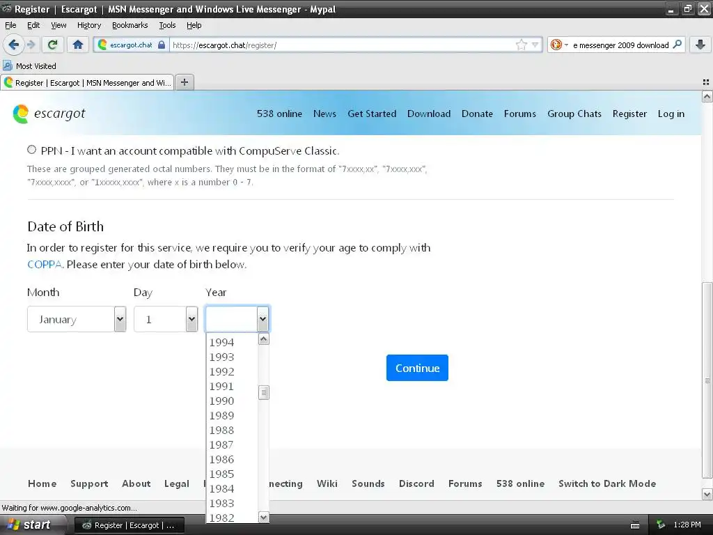
Task: Open the View menu
Action: tap(58, 25)
